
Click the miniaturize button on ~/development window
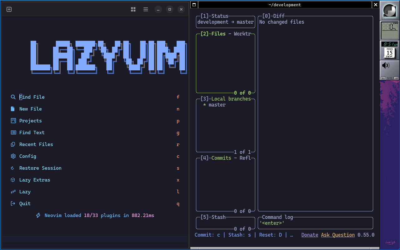[194, 5]
